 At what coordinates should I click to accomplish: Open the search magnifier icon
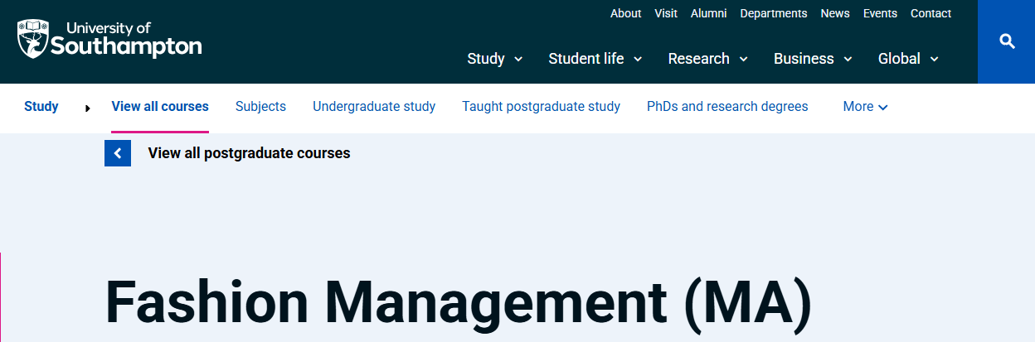pyautogui.click(x=1007, y=41)
